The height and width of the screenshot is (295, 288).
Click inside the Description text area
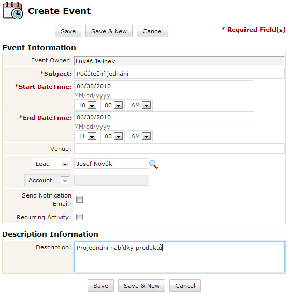180,257
